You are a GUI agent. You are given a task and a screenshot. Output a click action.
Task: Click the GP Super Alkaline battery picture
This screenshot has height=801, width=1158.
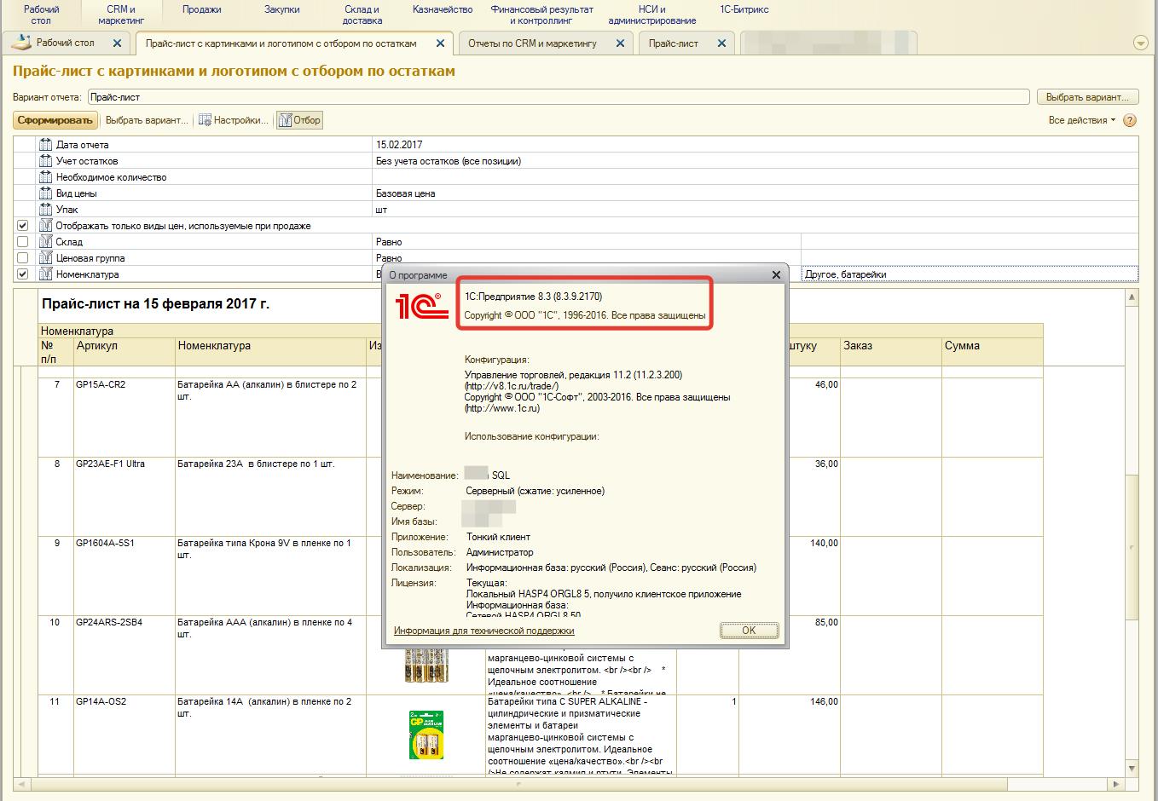click(x=426, y=735)
